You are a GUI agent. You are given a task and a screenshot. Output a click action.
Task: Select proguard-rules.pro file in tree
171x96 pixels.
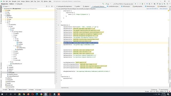tap(12, 74)
